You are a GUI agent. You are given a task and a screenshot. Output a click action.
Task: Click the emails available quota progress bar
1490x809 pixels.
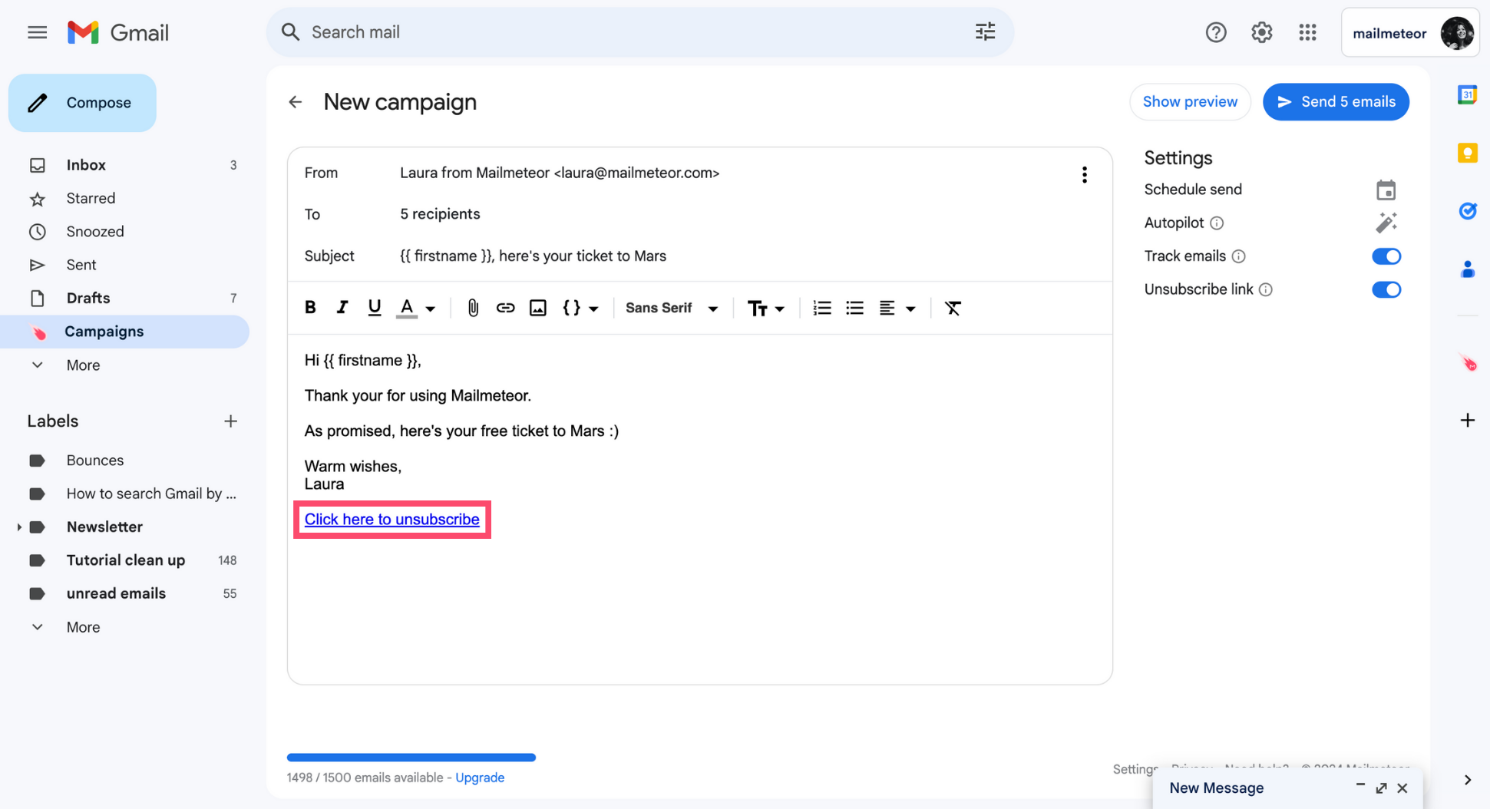(x=411, y=758)
